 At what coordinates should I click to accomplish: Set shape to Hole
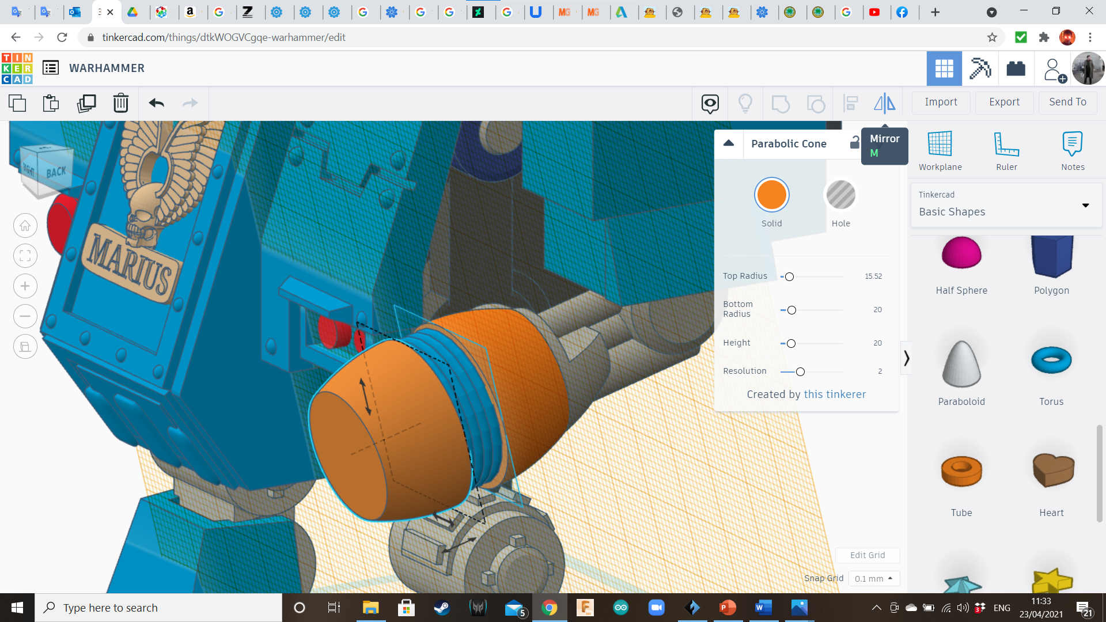pos(840,195)
